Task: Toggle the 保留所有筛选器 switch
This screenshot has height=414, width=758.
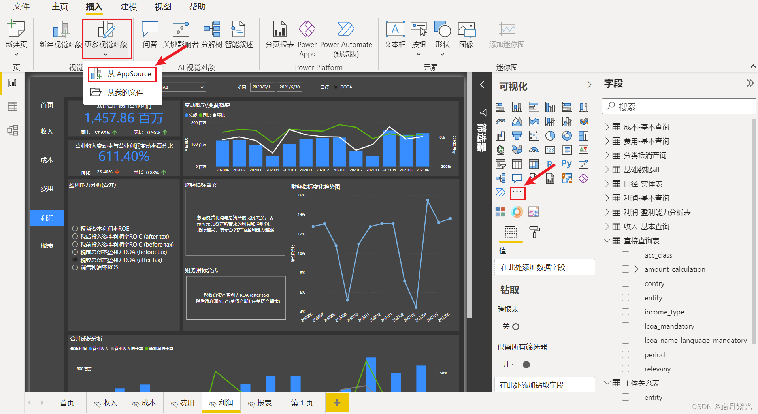Action: [521, 365]
